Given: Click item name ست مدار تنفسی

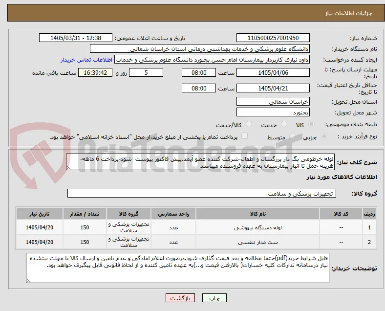Looking at the screenshot, I should 257,242.
